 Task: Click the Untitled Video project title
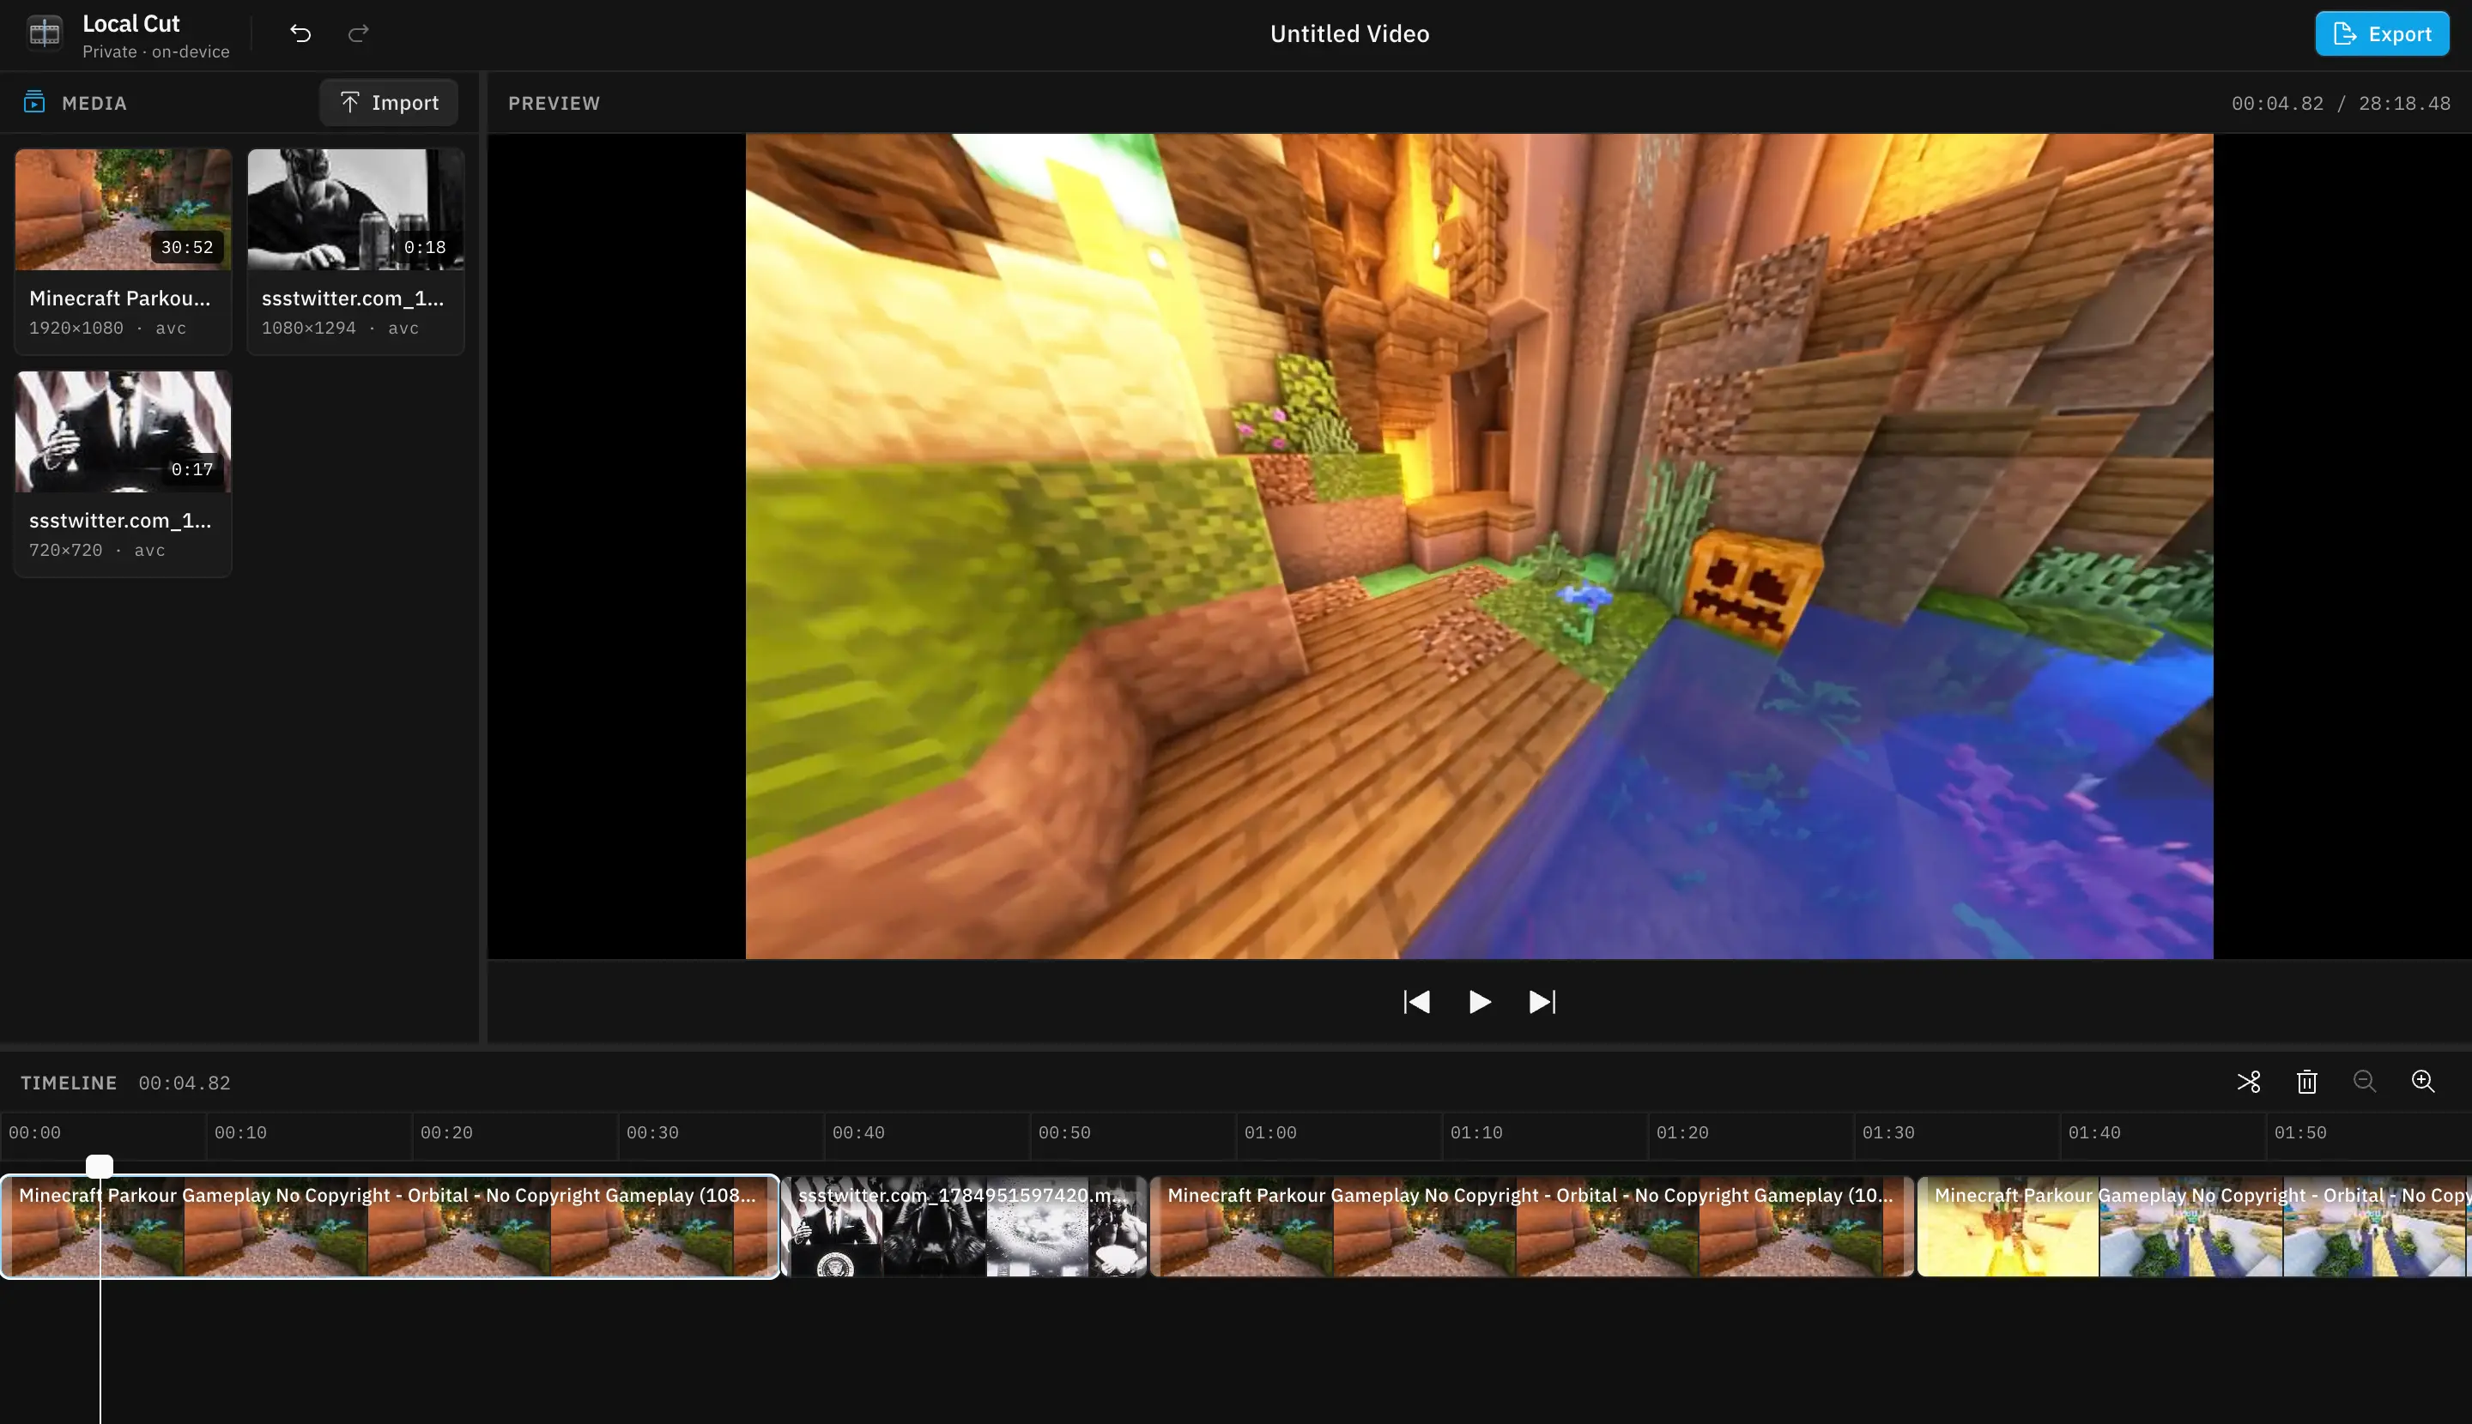click(1349, 33)
